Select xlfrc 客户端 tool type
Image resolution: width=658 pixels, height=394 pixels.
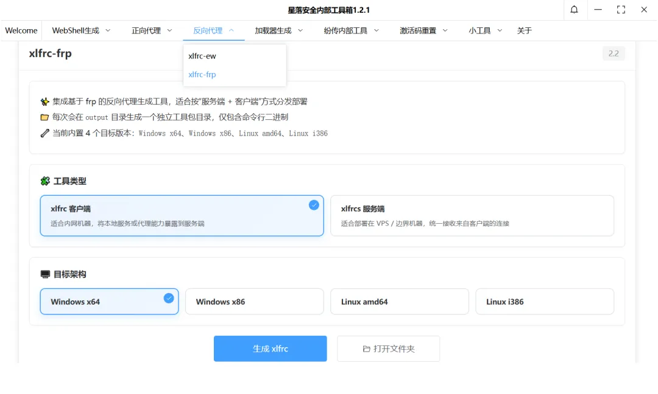[x=182, y=216]
